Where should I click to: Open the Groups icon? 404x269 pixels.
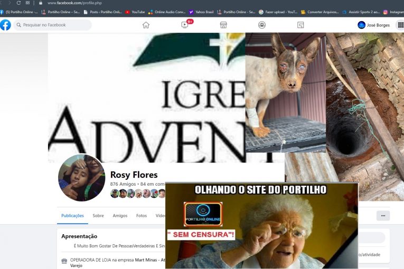tap(262, 25)
